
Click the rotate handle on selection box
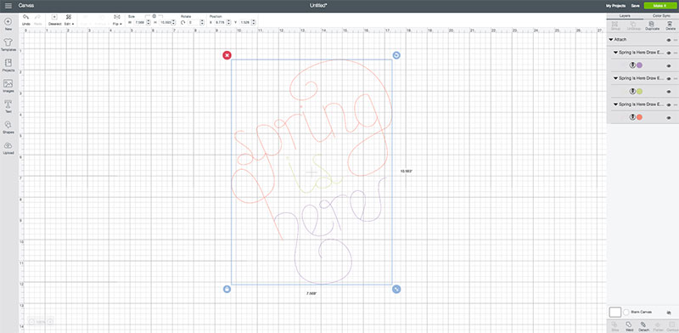(396, 55)
